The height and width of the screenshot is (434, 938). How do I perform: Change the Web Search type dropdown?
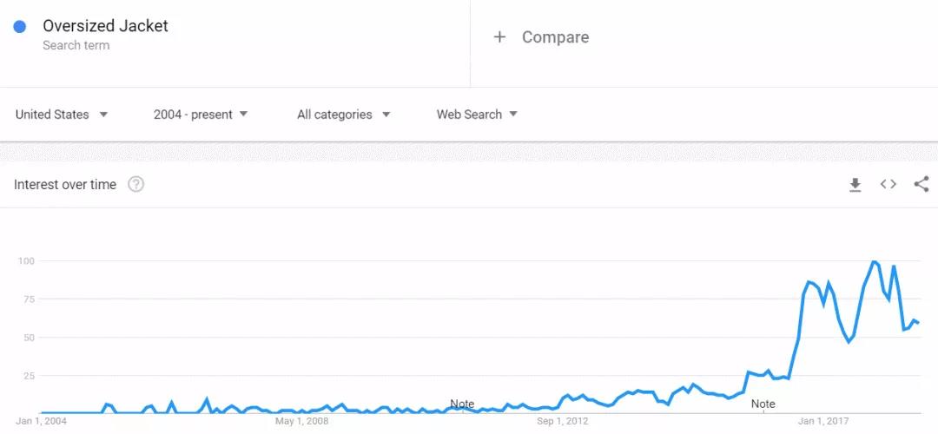click(x=477, y=115)
